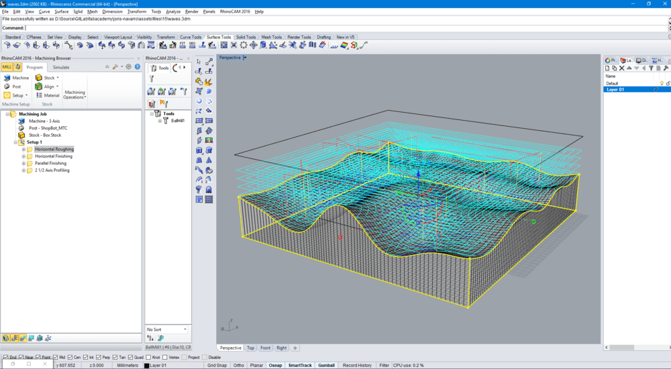Screen dimensions: 671x369
Task: Click the Machine icon in Machine Setup
Action: coord(7,78)
